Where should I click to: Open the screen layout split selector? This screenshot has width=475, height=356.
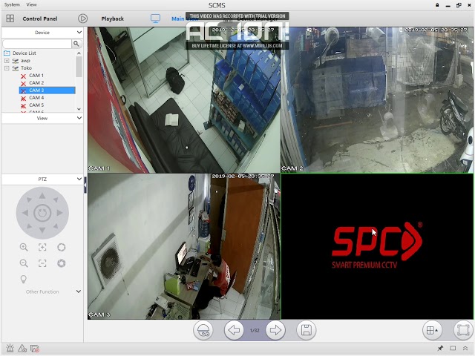coord(432,330)
